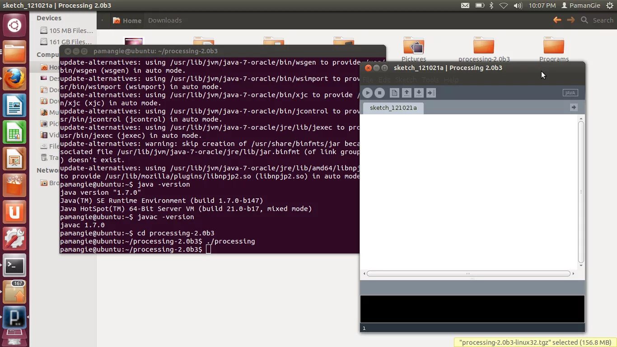Select the Home breadcrumb in the path bar
Viewport: 617px width, 347px height.
point(127,20)
